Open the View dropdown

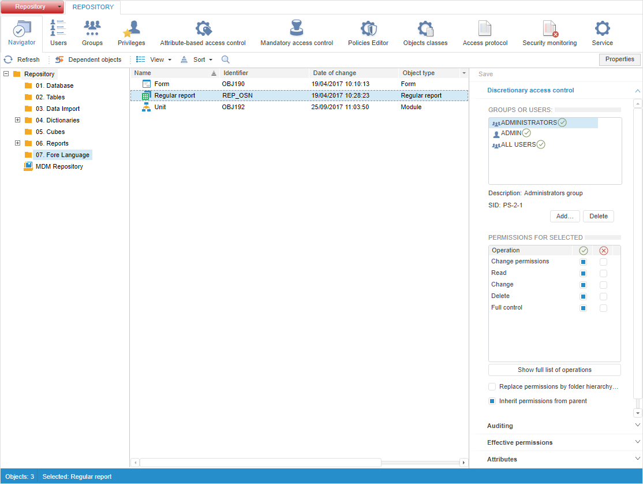[154, 59]
